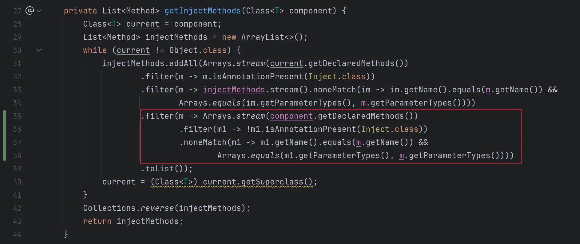Place cursor on Collections in line 42
This screenshot has height=244, width=580.
tap(109, 208)
